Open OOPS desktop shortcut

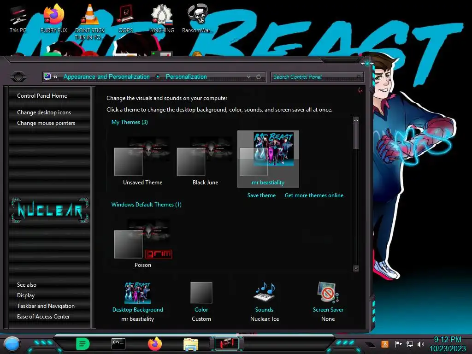[x=125, y=19]
